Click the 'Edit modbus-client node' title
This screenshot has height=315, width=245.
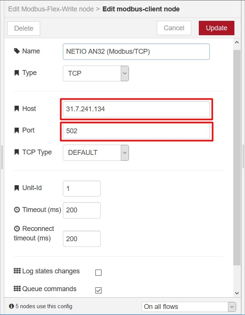click(x=141, y=9)
